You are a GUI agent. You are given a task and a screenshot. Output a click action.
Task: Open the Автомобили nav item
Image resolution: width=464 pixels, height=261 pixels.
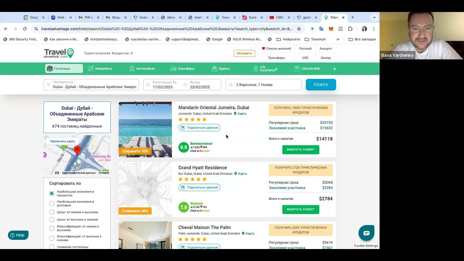click(142, 69)
